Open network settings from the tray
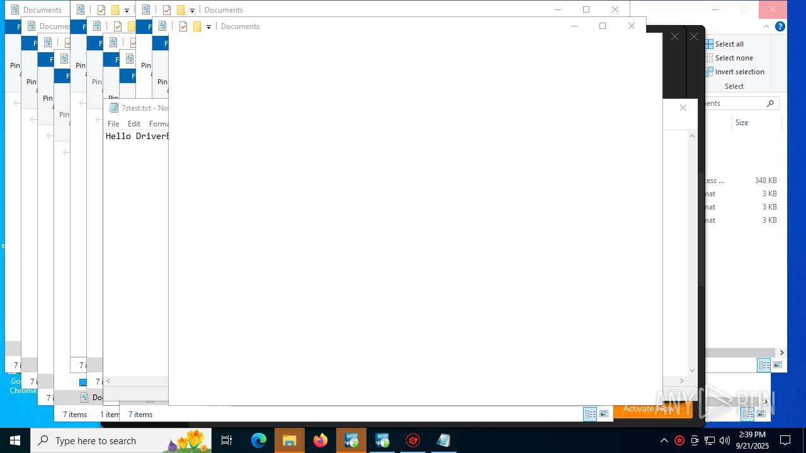This screenshot has width=806, height=453. pyautogui.click(x=710, y=440)
